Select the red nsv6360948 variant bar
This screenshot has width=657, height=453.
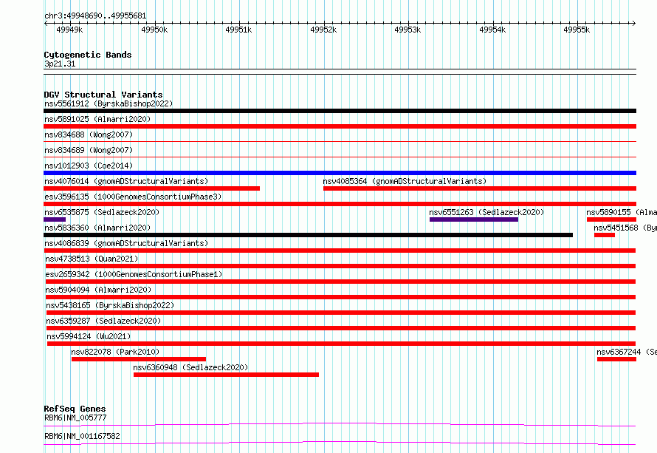pos(227,375)
